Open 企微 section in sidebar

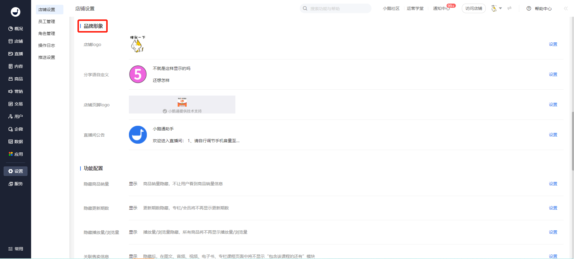pyautogui.click(x=16, y=129)
